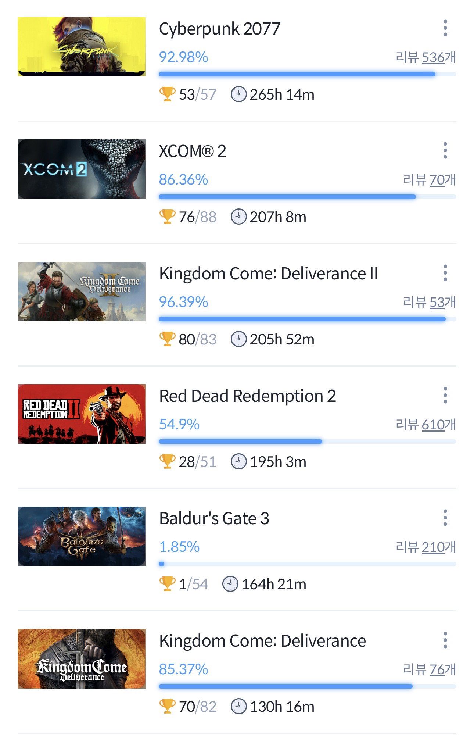
Task: Open the three-dot menu for Baldur's Gate 3
Action: point(445,518)
